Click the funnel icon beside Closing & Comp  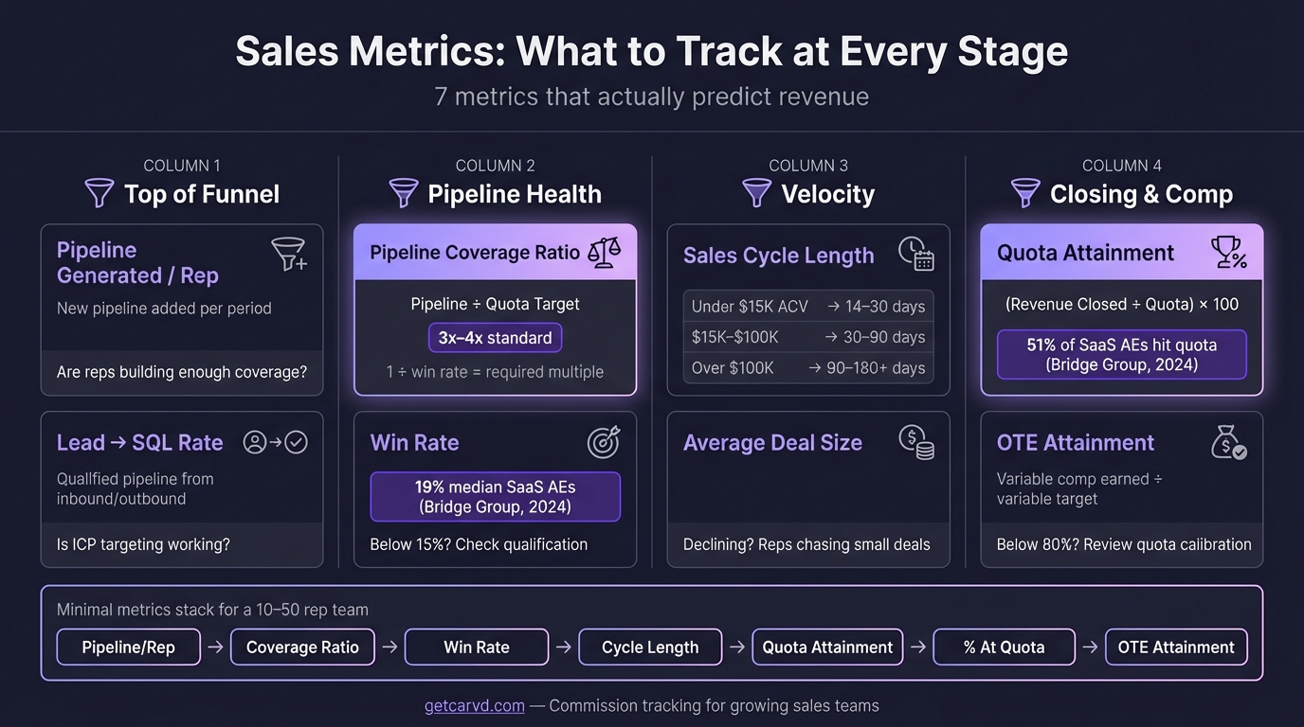point(1025,193)
